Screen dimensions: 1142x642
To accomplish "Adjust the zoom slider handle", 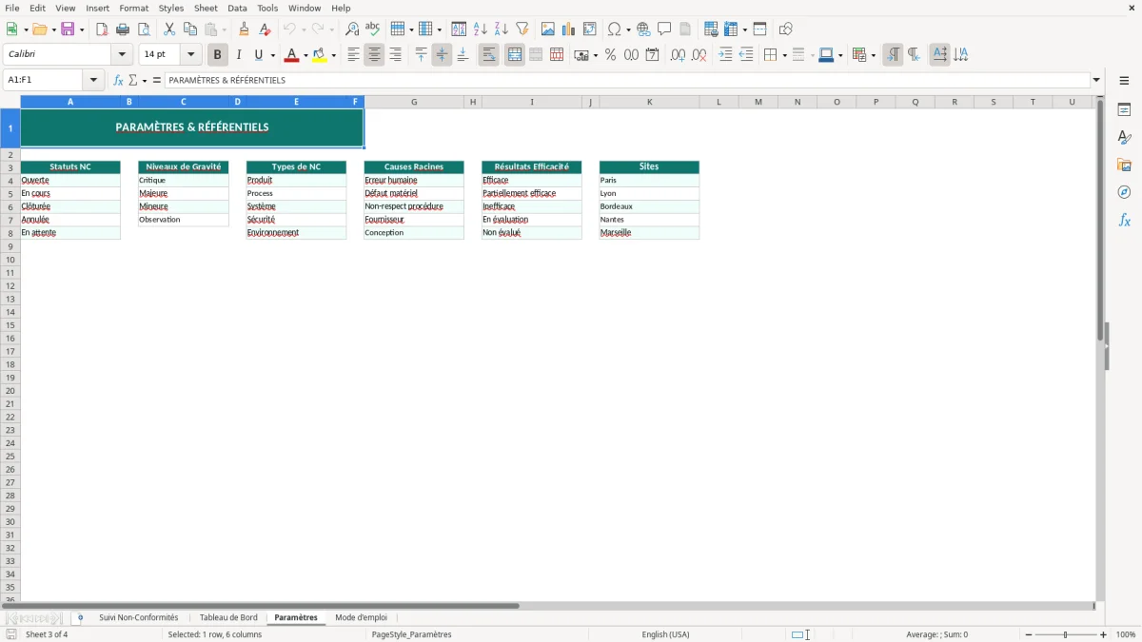I will (1066, 634).
